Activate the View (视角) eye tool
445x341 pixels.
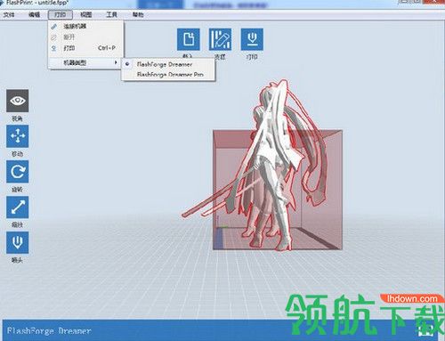18,101
